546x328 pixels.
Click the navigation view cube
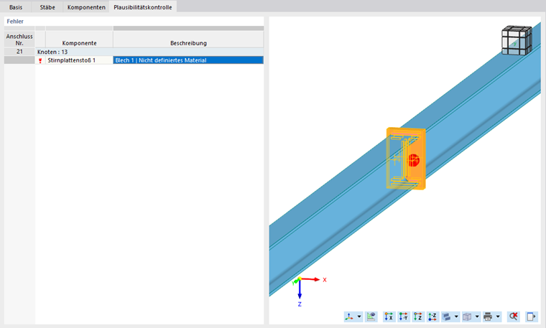coord(517,40)
